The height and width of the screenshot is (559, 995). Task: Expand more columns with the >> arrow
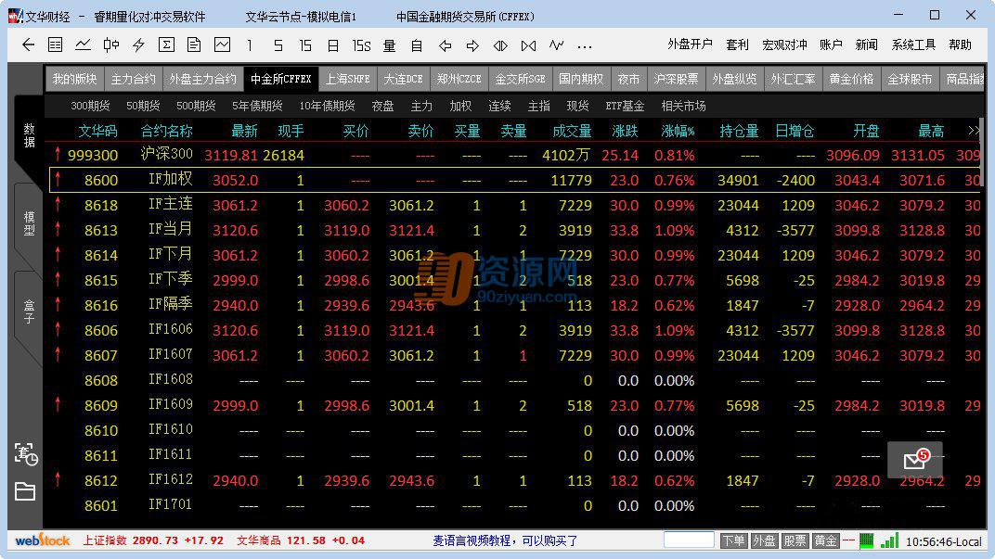(x=973, y=131)
